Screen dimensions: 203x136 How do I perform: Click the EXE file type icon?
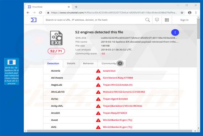(56, 38)
